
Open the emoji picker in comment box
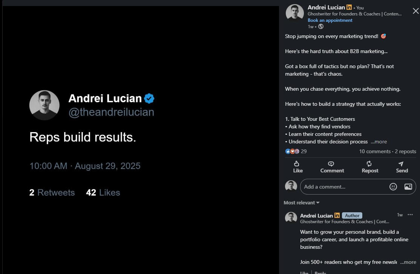[x=393, y=187]
